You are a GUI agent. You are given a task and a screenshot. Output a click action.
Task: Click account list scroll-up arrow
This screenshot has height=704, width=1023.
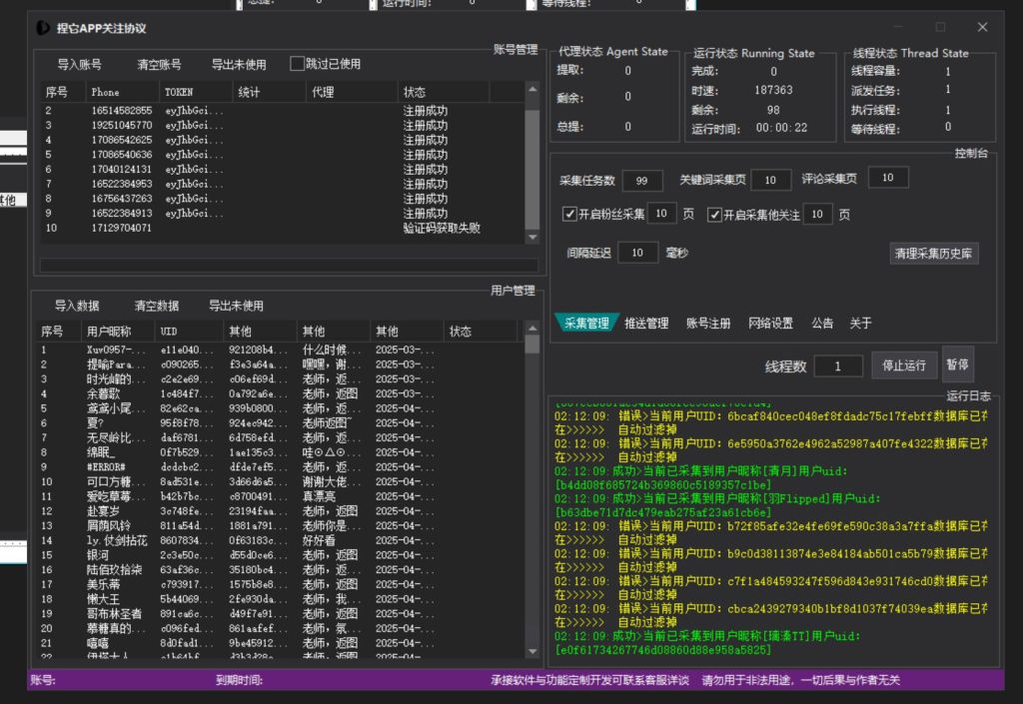531,90
